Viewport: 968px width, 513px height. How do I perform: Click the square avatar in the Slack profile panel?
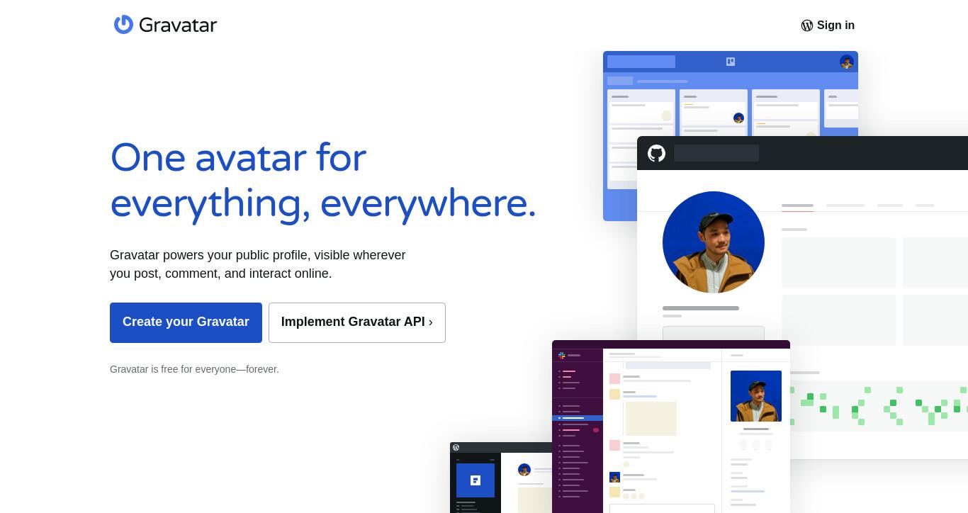[x=756, y=396]
